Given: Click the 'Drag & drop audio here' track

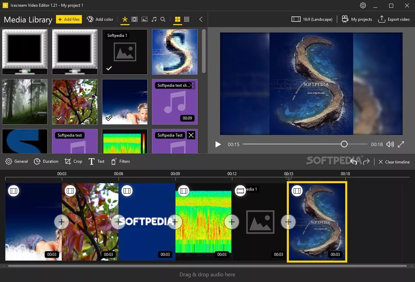Looking at the screenshot, I should (207, 275).
